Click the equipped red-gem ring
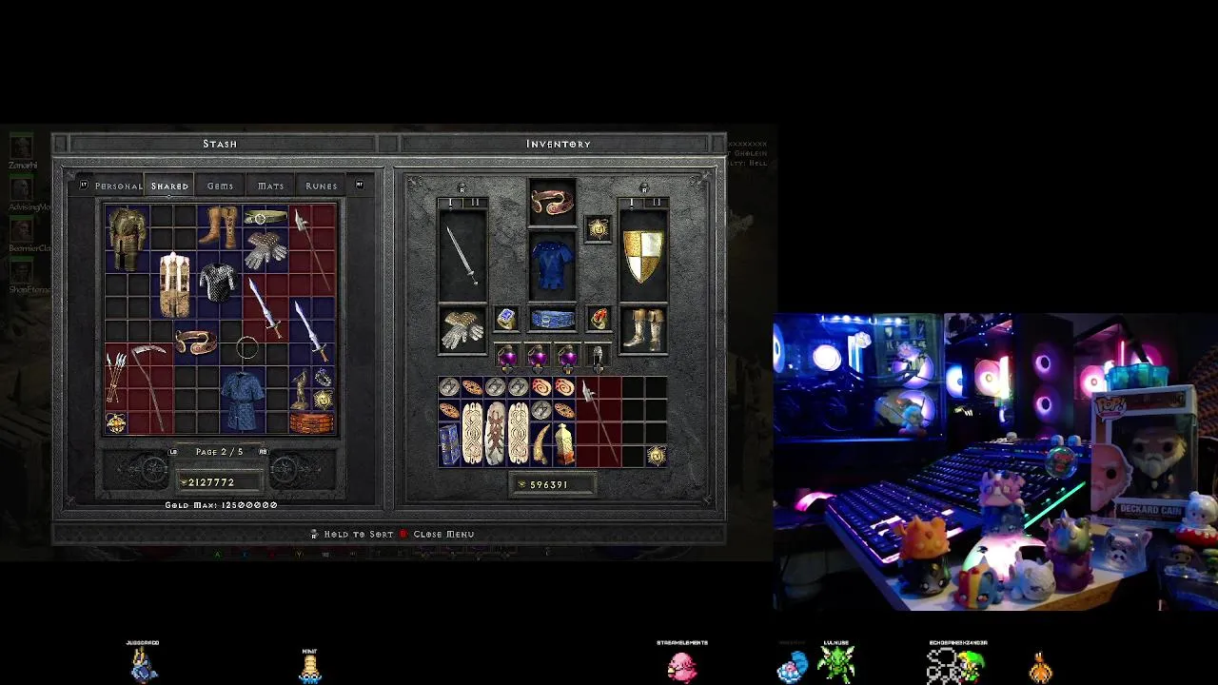The image size is (1218, 685). (x=598, y=319)
